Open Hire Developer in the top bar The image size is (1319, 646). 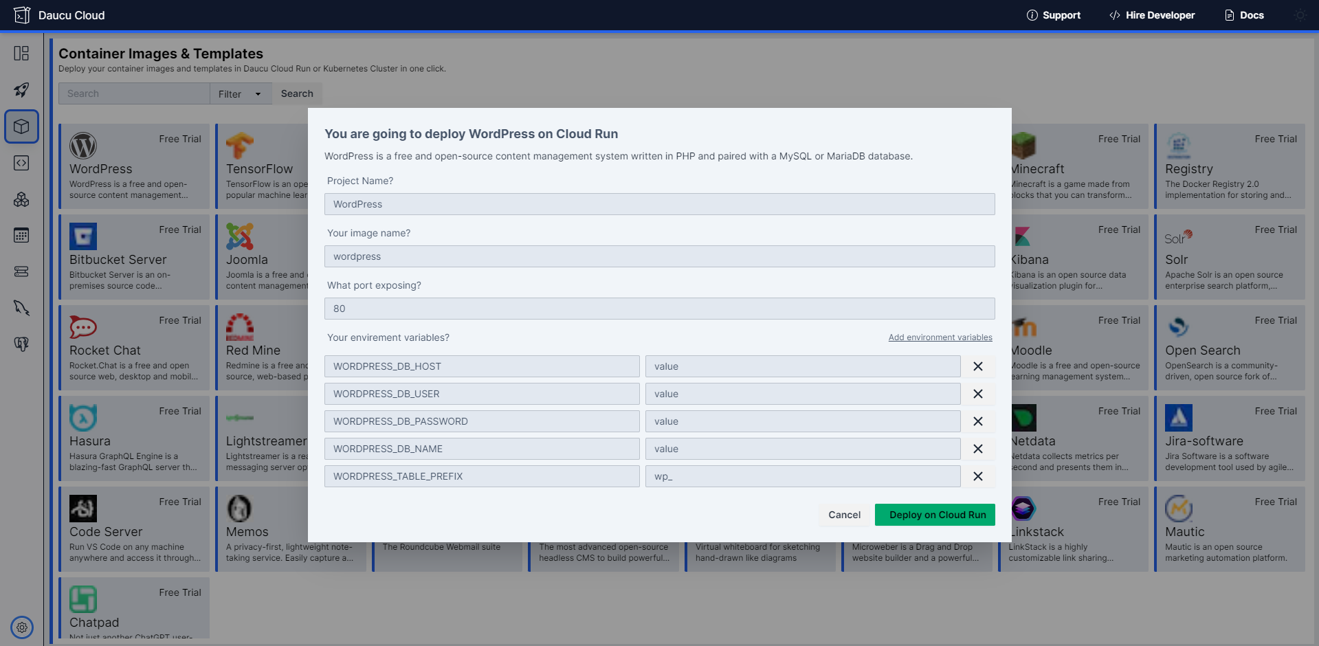point(1152,15)
